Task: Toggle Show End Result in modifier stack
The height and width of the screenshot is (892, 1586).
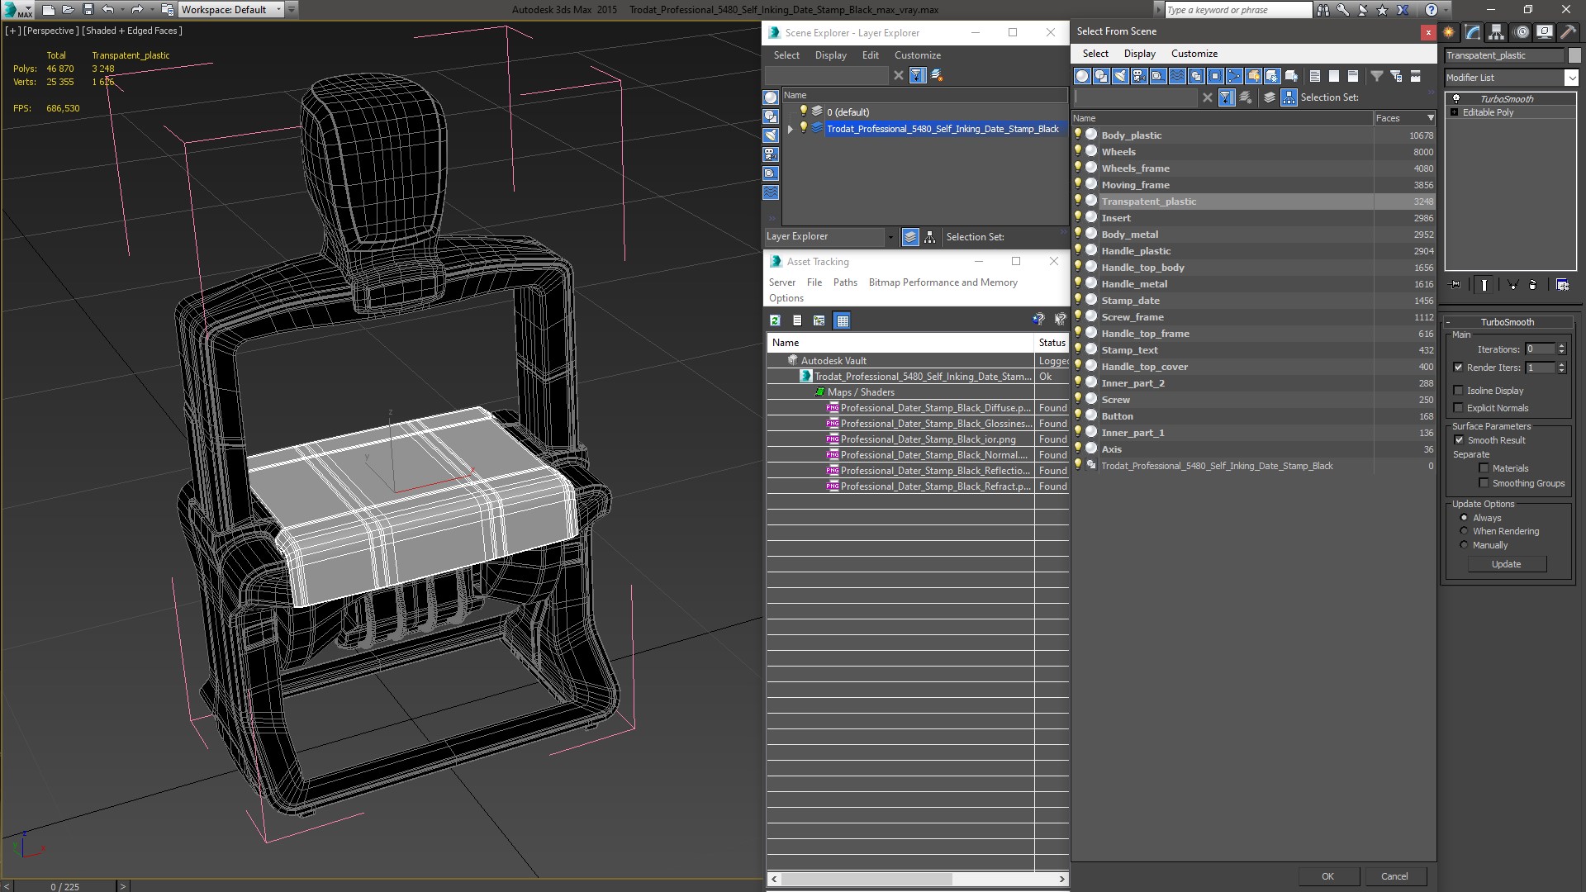Action: click(x=1484, y=284)
